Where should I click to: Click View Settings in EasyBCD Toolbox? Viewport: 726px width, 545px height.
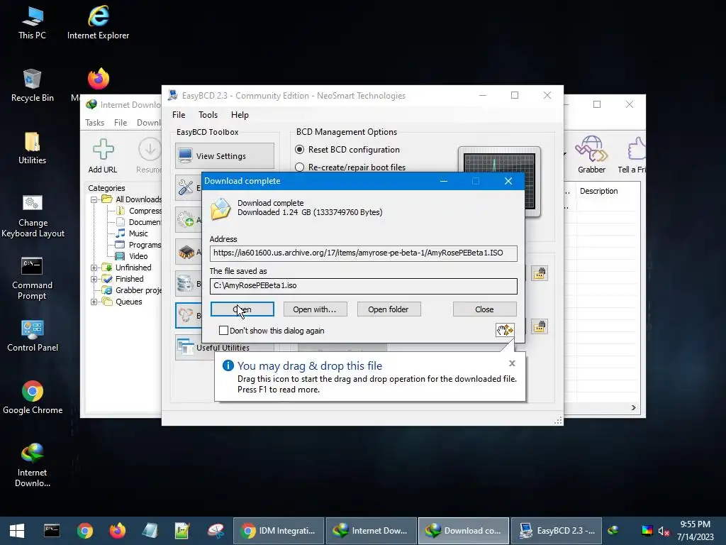click(225, 155)
